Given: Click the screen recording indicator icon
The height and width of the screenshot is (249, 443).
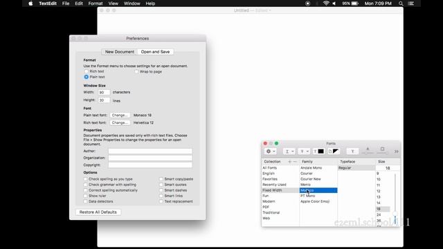Looking at the screenshot, I should [307, 3].
